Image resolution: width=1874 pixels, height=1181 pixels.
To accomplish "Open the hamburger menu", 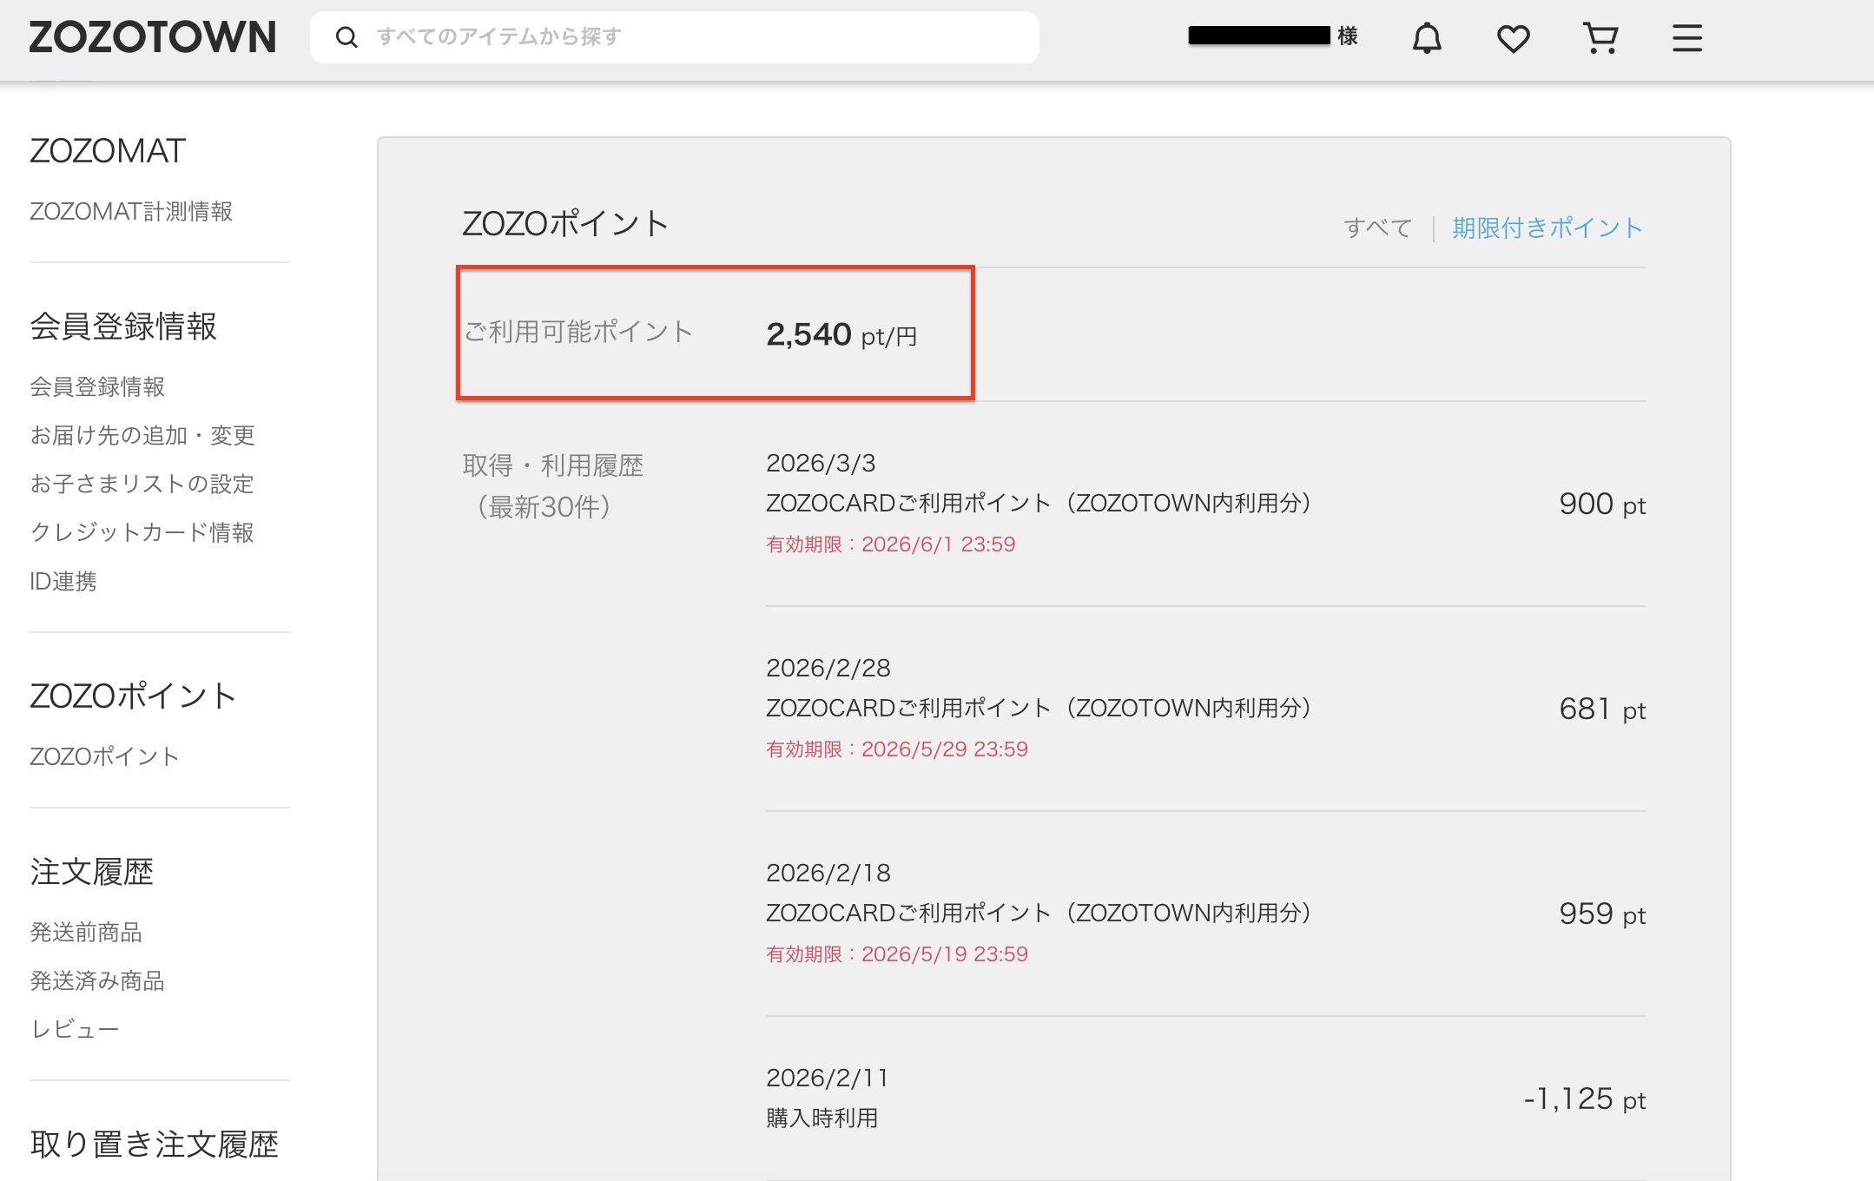I will (1686, 38).
